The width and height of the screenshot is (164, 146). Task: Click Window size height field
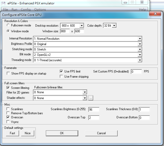pyautogui.click(x=79, y=31)
